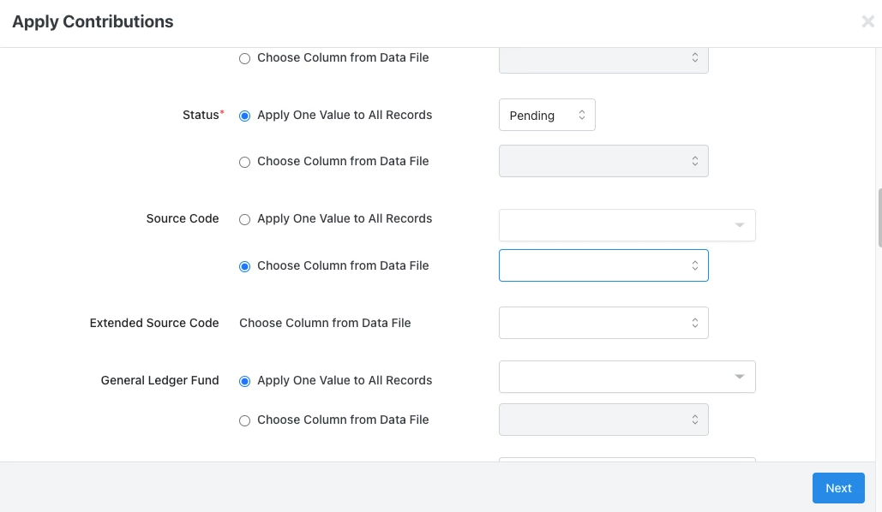Open General Ledger Fund column dropdown
882x512 pixels.
[603, 420]
